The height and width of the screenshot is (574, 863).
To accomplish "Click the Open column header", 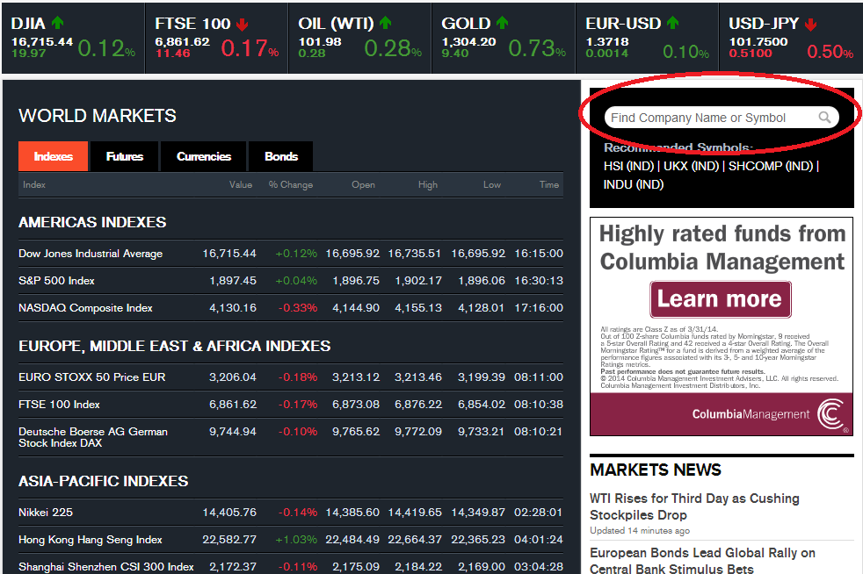I will pos(363,184).
